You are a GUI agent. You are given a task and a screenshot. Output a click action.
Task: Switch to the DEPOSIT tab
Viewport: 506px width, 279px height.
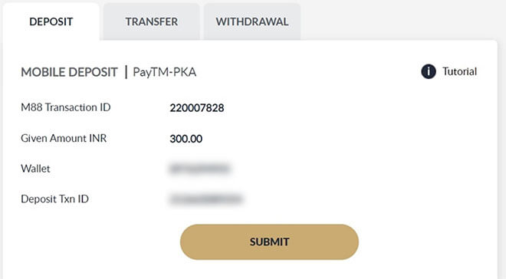pyautogui.click(x=51, y=21)
